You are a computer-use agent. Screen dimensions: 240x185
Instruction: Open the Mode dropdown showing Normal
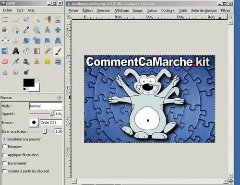point(46,106)
